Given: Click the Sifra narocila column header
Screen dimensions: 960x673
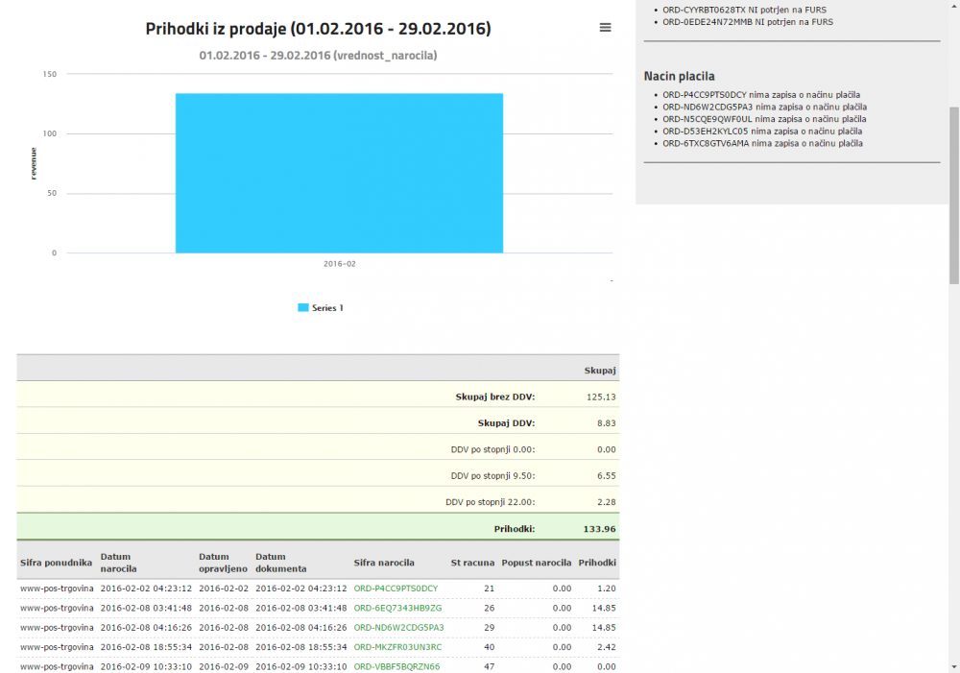Looking at the screenshot, I should tap(384, 563).
